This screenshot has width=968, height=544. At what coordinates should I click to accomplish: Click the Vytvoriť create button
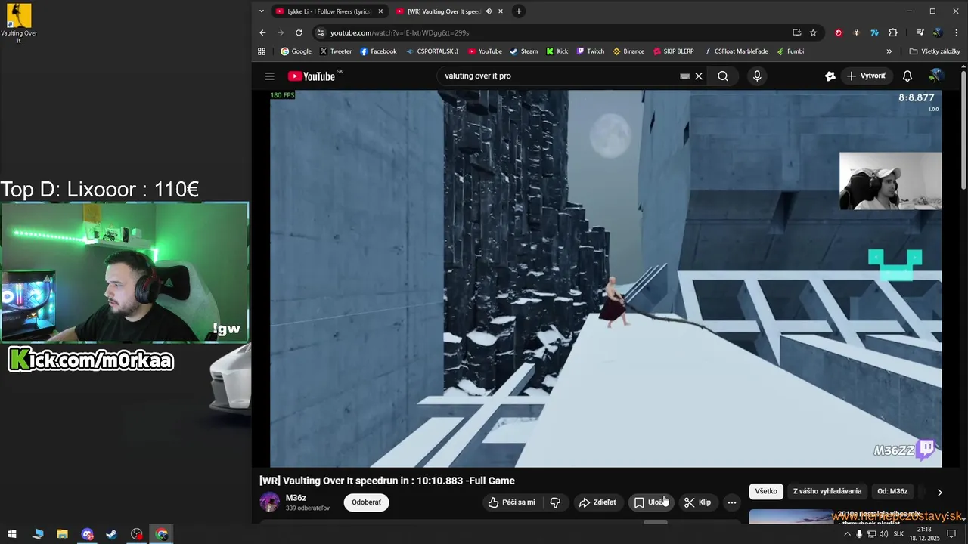coord(866,76)
